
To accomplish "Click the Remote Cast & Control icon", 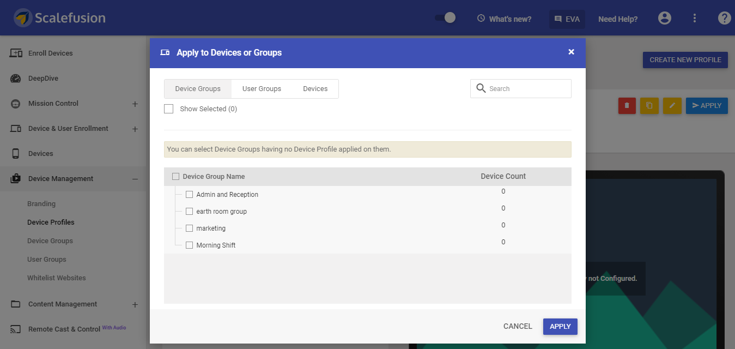I will (x=16, y=329).
